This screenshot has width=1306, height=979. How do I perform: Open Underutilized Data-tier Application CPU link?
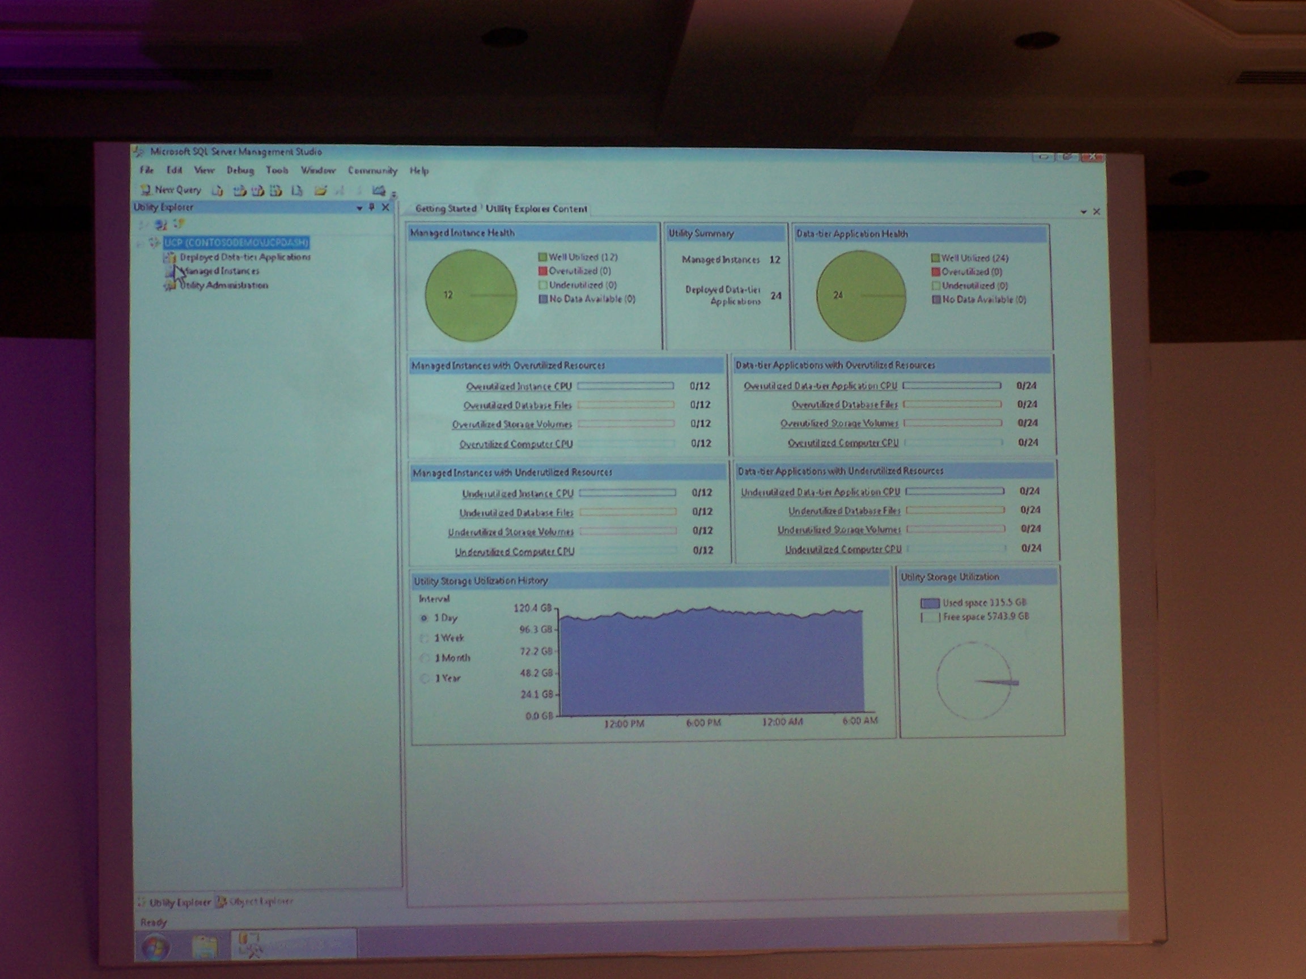[821, 492]
